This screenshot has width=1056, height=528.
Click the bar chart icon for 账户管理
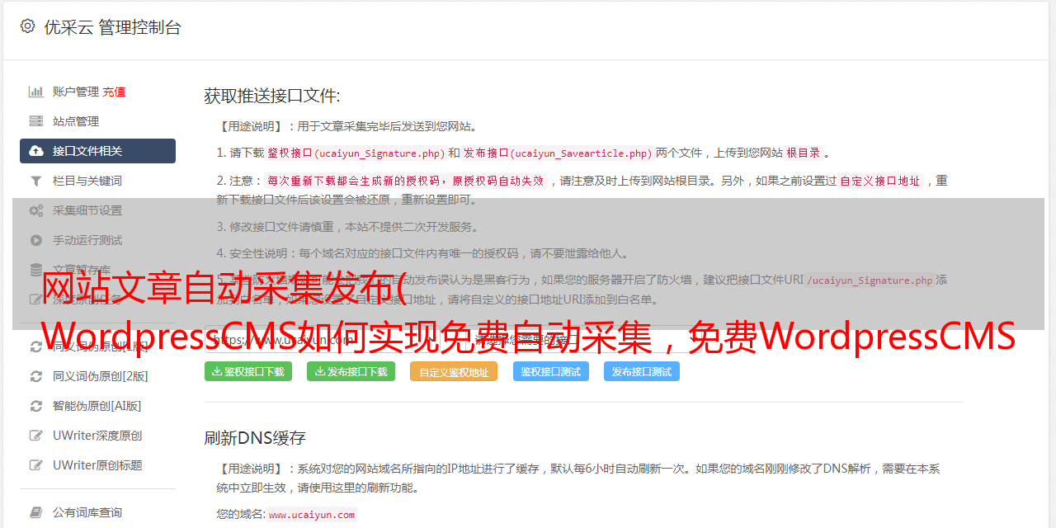tap(36, 92)
